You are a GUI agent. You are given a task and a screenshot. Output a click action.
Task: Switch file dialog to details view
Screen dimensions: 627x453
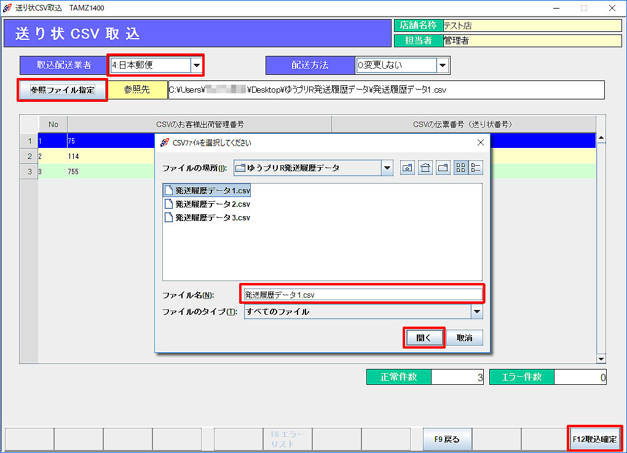click(x=476, y=168)
